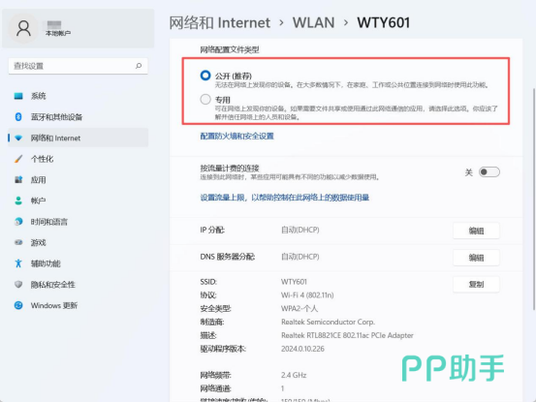Open 应用 using its apps icon
536x402 pixels.
point(18,179)
